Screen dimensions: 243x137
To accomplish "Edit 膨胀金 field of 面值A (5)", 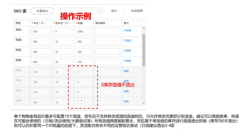I will click(63, 31).
